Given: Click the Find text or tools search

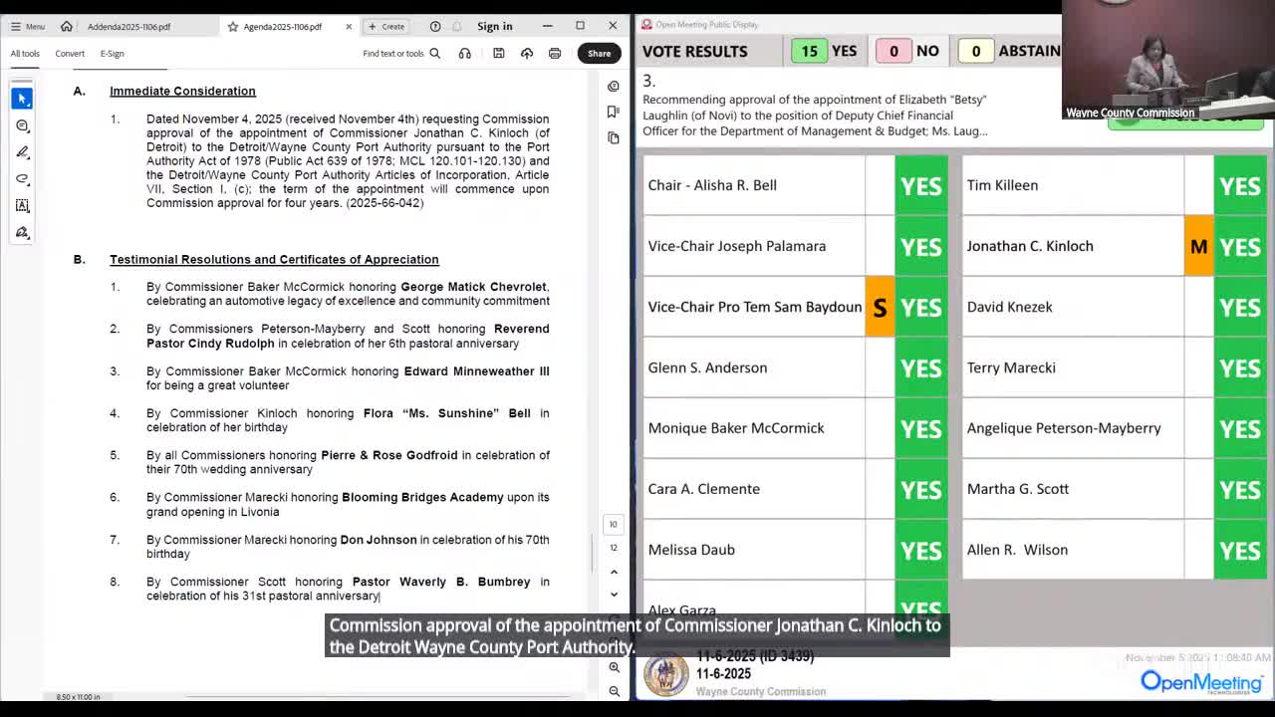Looking at the screenshot, I should point(401,53).
